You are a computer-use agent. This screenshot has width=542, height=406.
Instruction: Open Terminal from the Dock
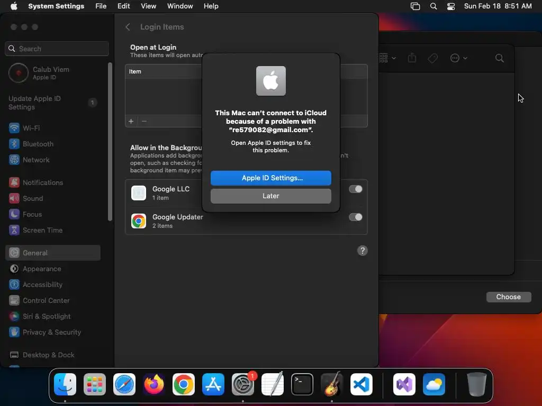coord(302,384)
